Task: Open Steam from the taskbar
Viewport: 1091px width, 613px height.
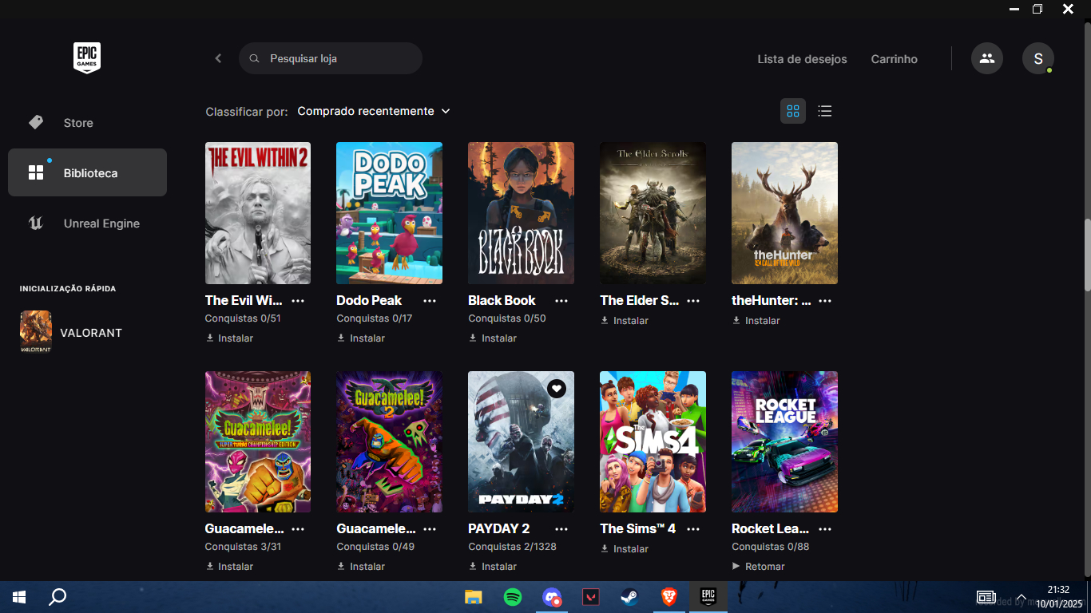Action: click(630, 597)
